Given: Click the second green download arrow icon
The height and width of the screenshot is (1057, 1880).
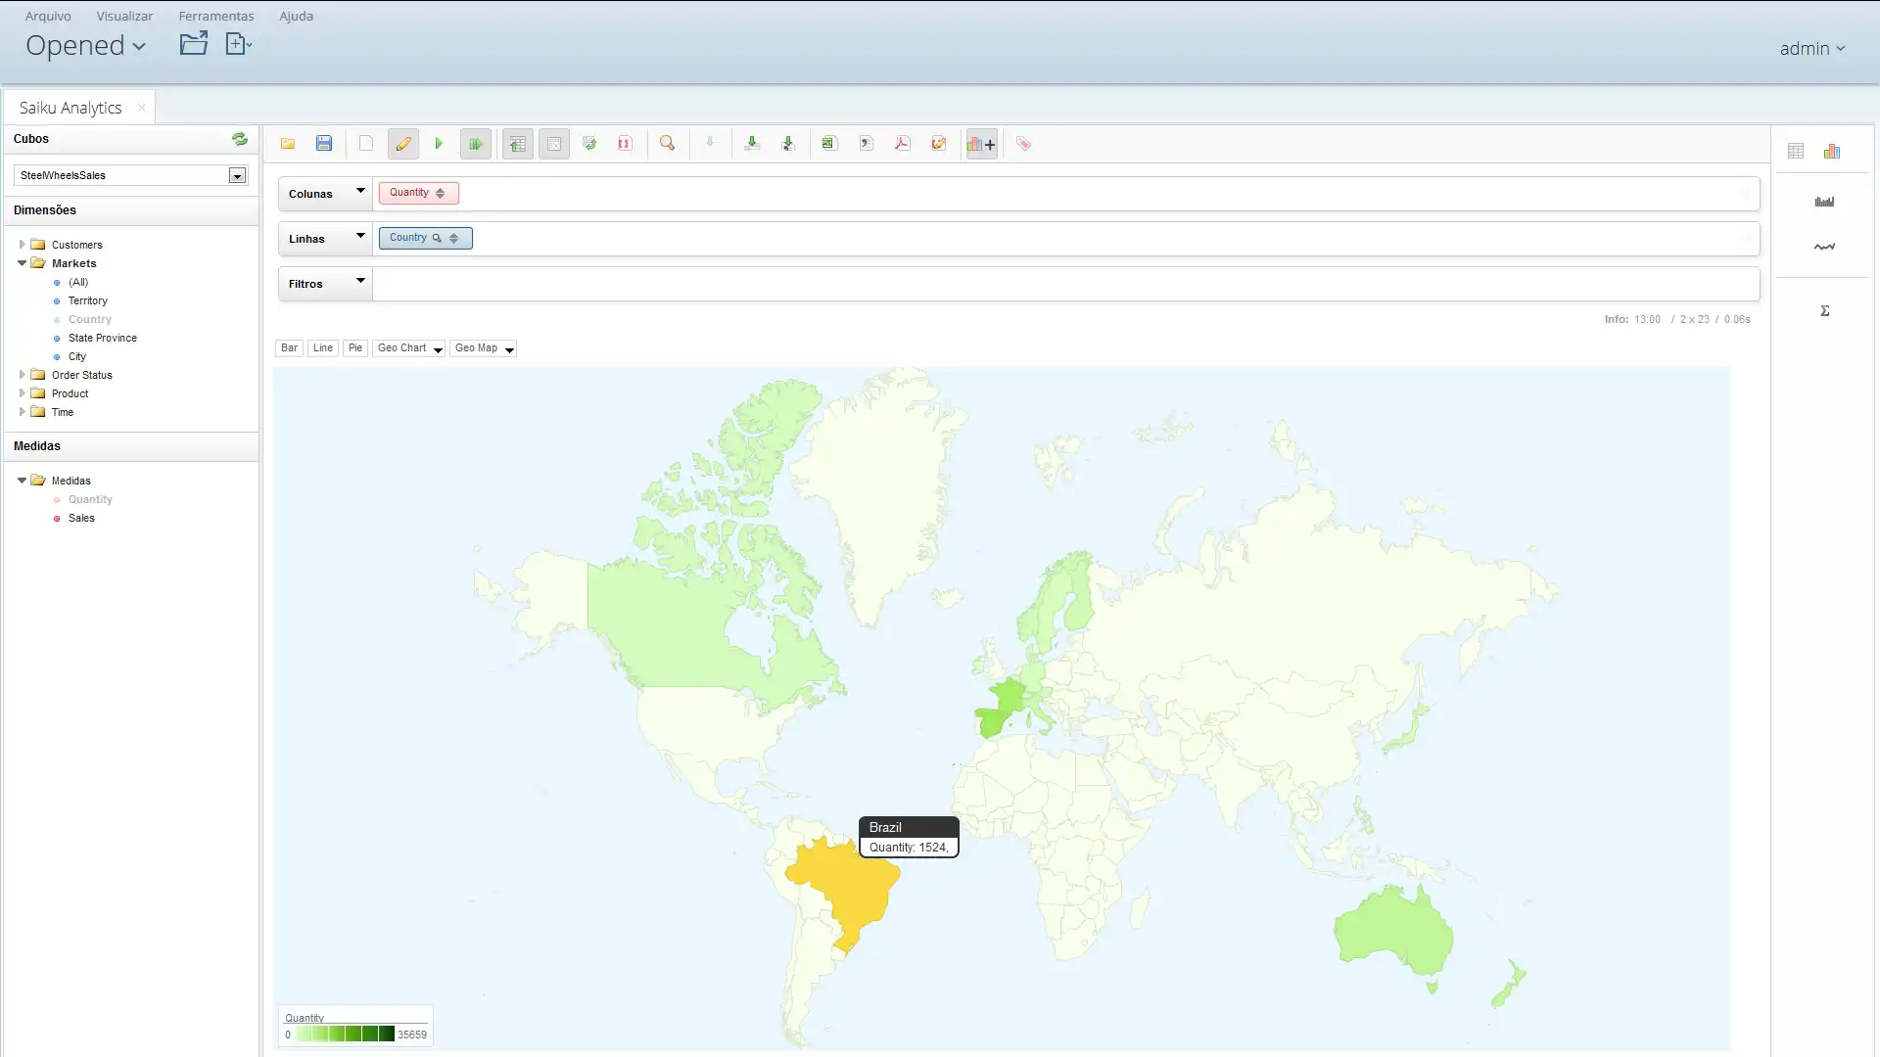Looking at the screenshot, I should 788,144.
